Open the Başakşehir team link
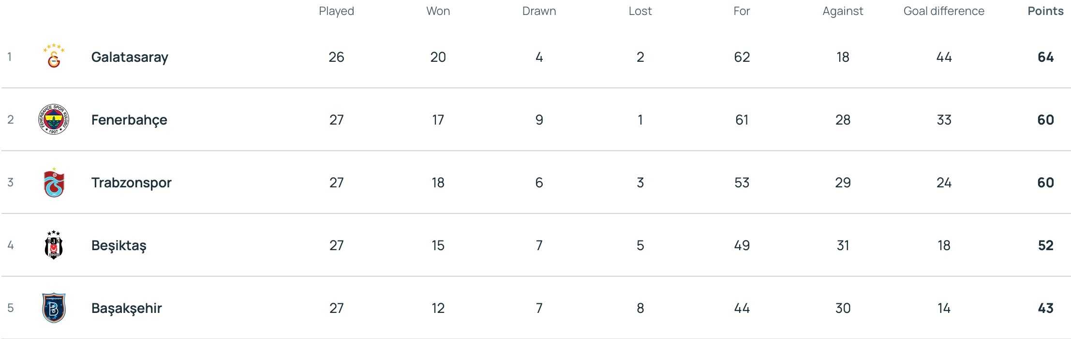The height and width of the screenshot is (339, 1071). click(x=126, y=308)
